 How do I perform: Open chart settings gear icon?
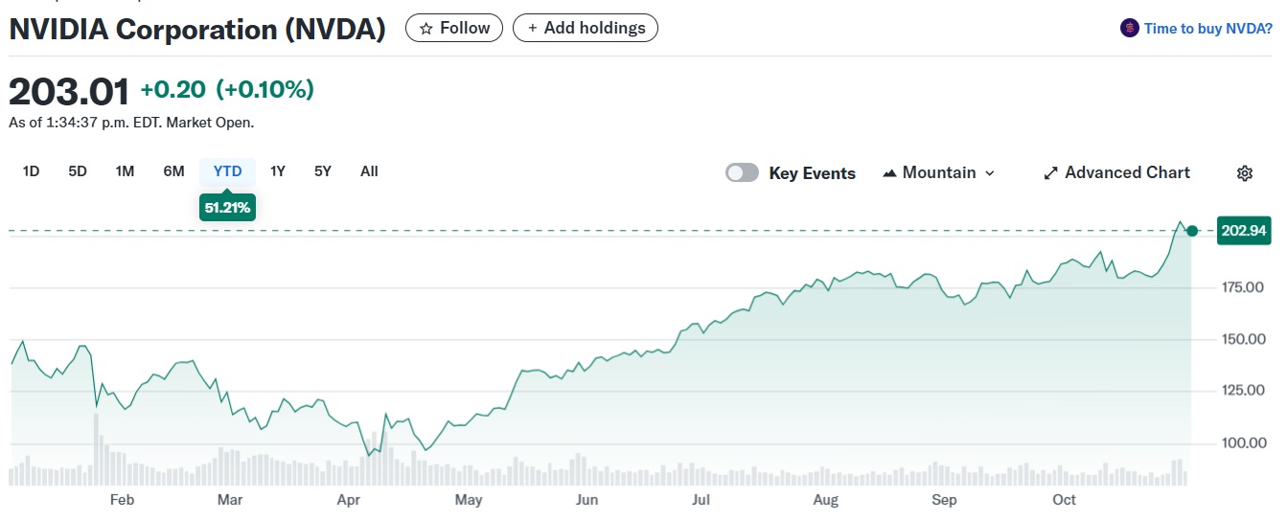pyautogui.click(x=1245, y=173)
